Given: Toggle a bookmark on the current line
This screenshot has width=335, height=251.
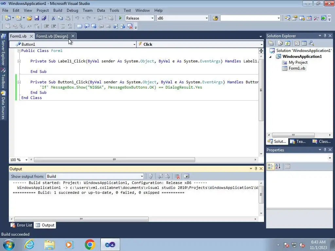Looking at the screenshot, I should point(79,26).
